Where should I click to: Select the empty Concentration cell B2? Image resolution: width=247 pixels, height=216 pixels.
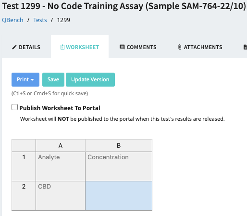[119, 196]
